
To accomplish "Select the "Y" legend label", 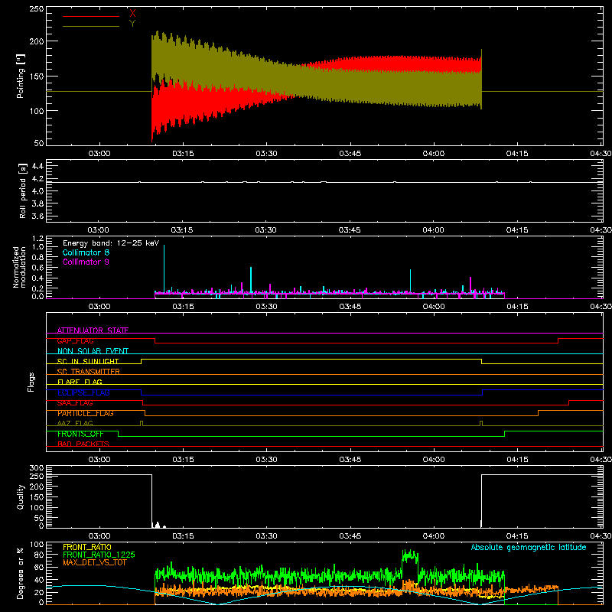I will click(132, 24).
